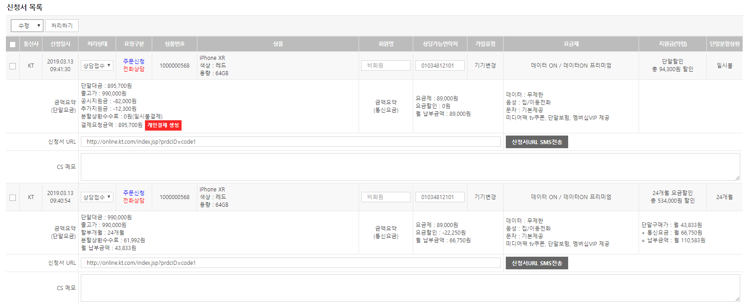This screenshot has height=304, width=747.
Task: Click the first CS 메모 text area
Action: 410,167
